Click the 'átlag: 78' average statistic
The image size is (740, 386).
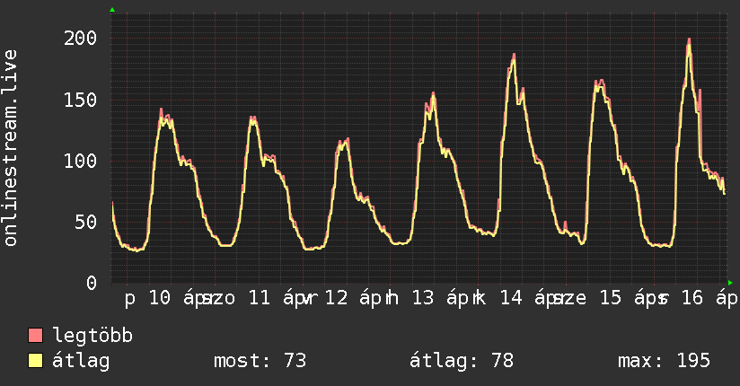(x=461, y=361)
